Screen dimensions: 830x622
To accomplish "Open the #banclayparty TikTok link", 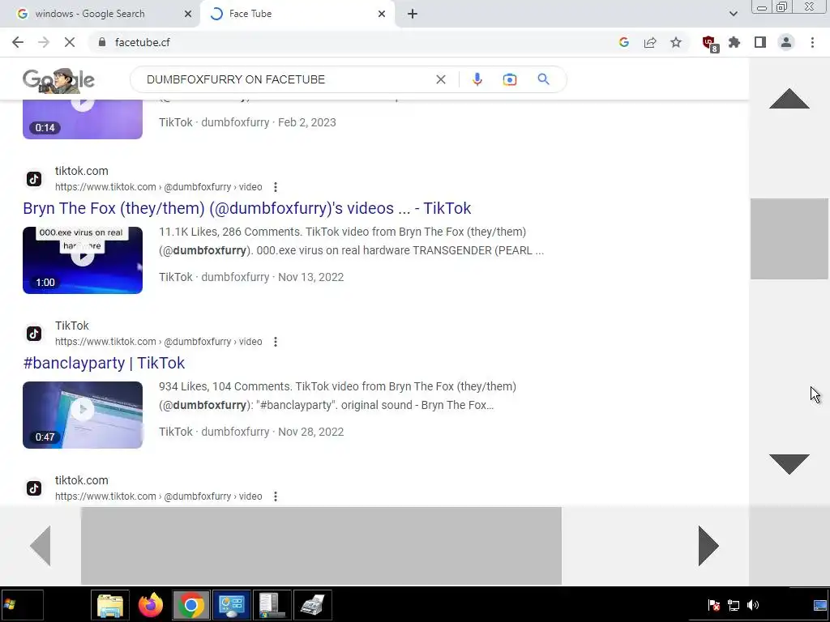I will (x=104, y=363).
